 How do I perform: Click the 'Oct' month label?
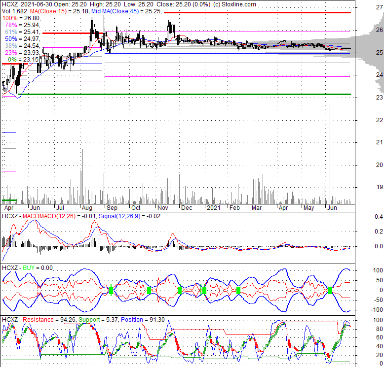coord(136,208)
